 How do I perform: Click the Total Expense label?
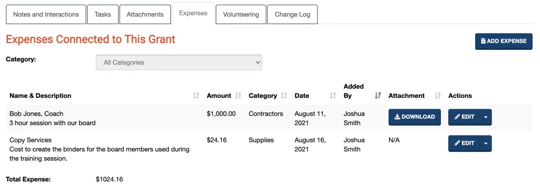[x=28, y=179]
